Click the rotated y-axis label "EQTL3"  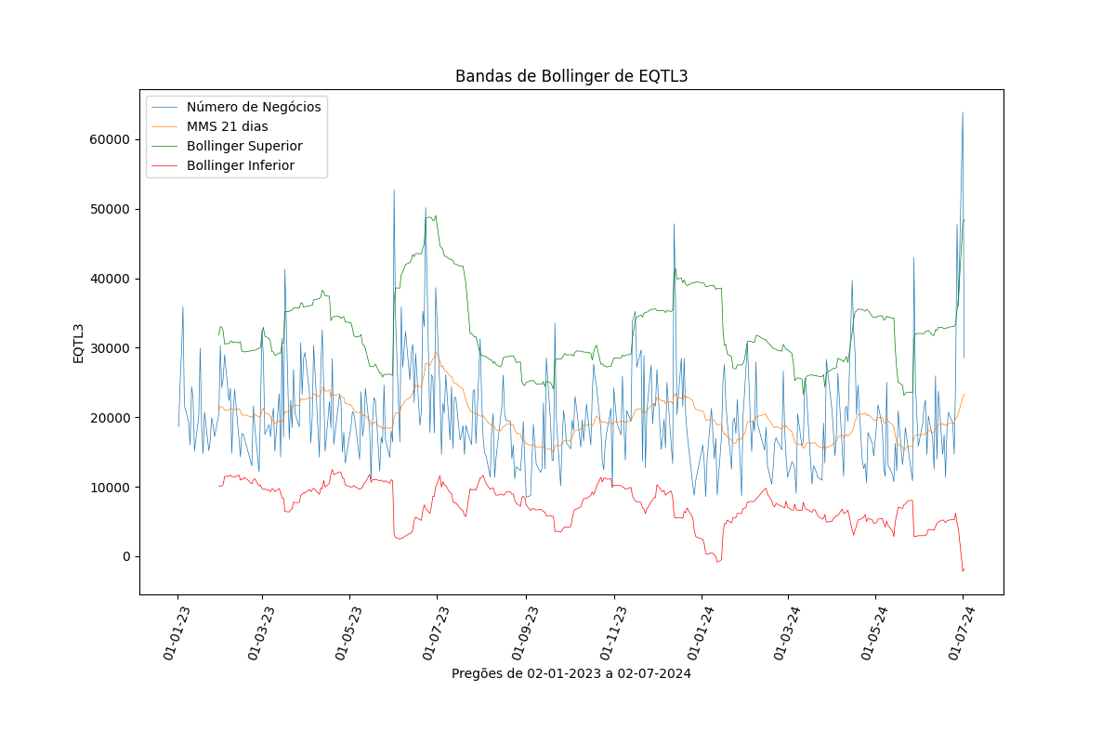click(x=79, y=343)
